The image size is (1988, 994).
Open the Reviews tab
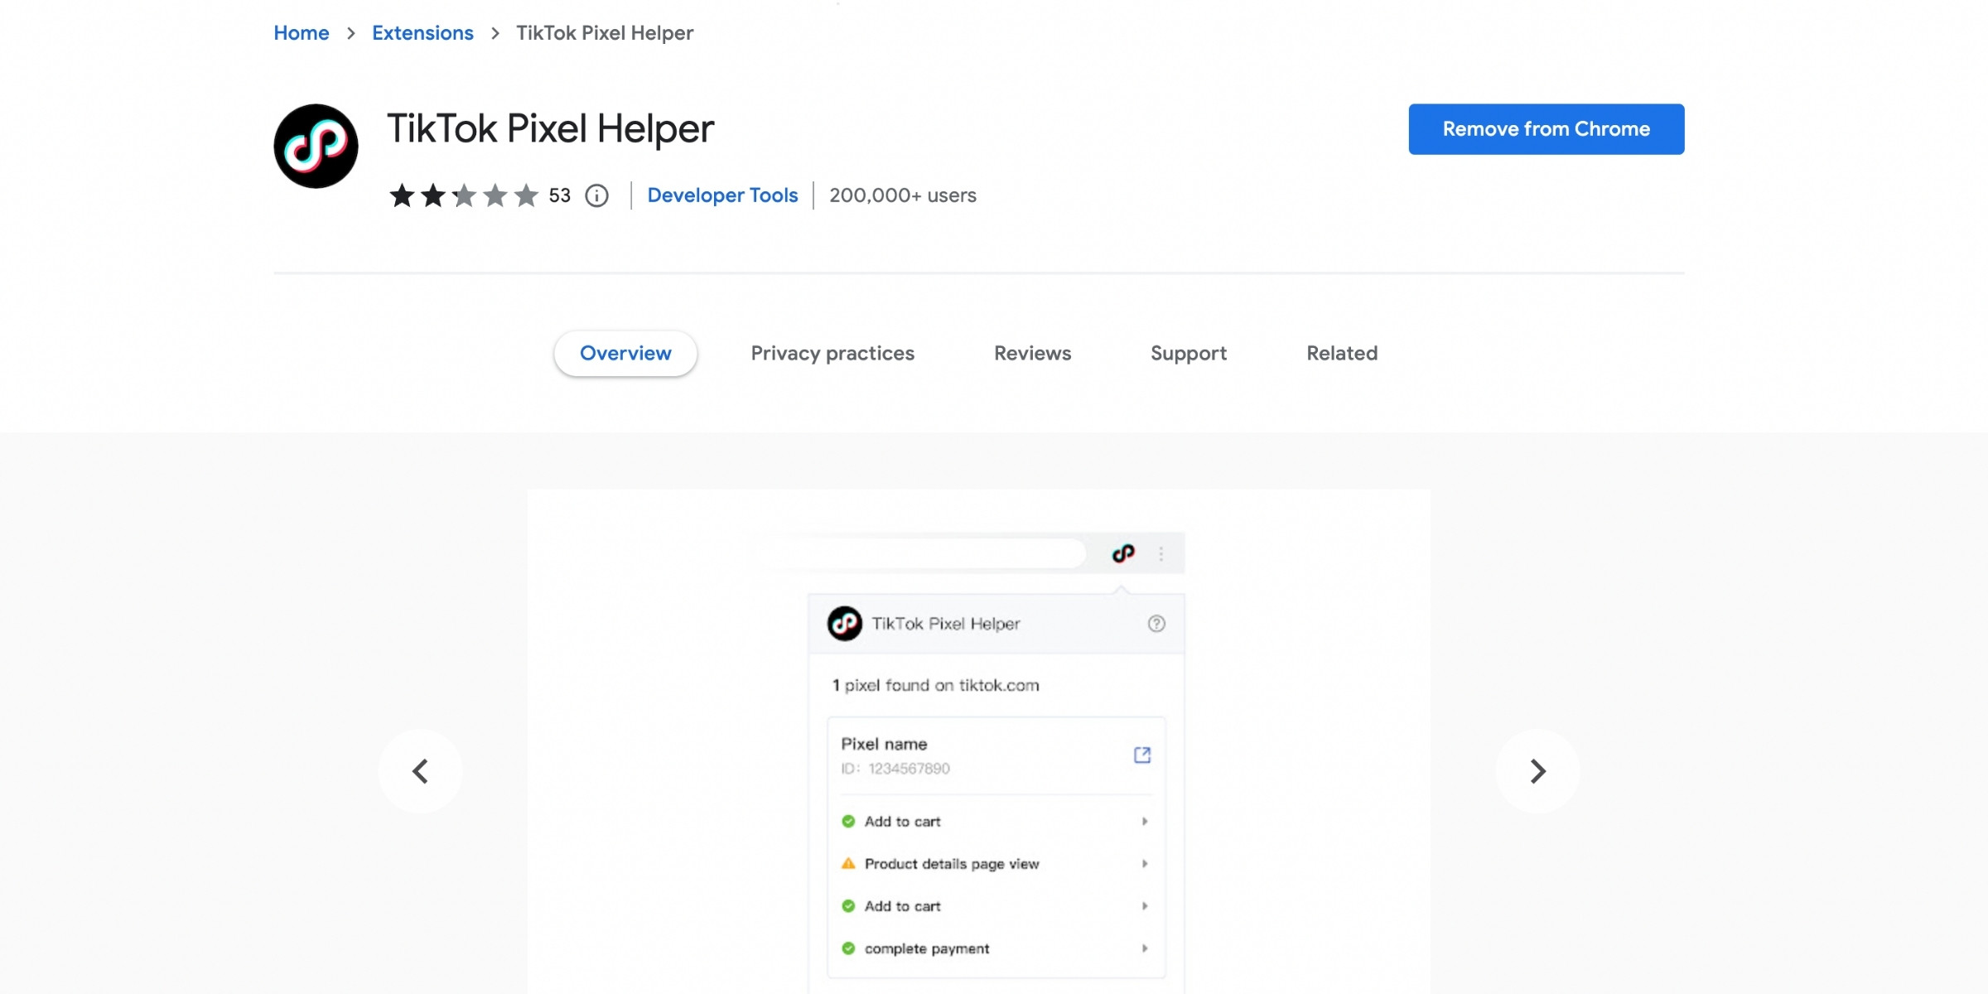(1032, 354)
